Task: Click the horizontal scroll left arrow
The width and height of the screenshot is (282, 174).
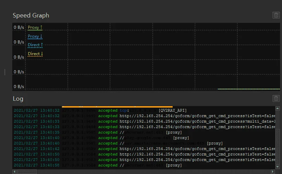Action: pyautogui.click(x=14, y=172)
